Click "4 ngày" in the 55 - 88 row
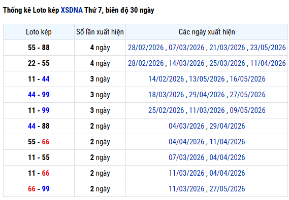This screenshot has height=200, width=289. (100, 48)
